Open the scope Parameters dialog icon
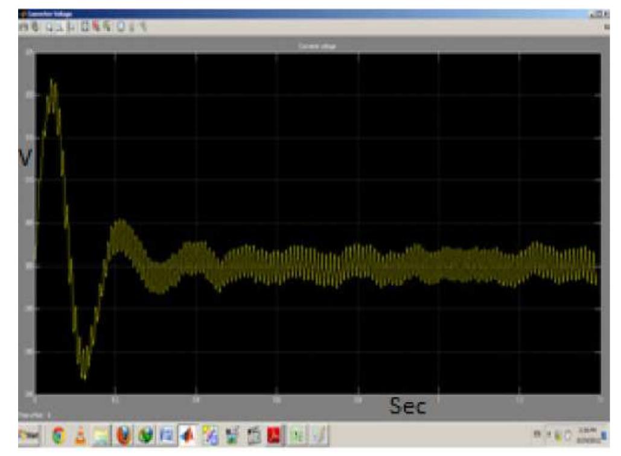Screen dimensions: 621x456 pyautogui.click(x=35, y=27)
